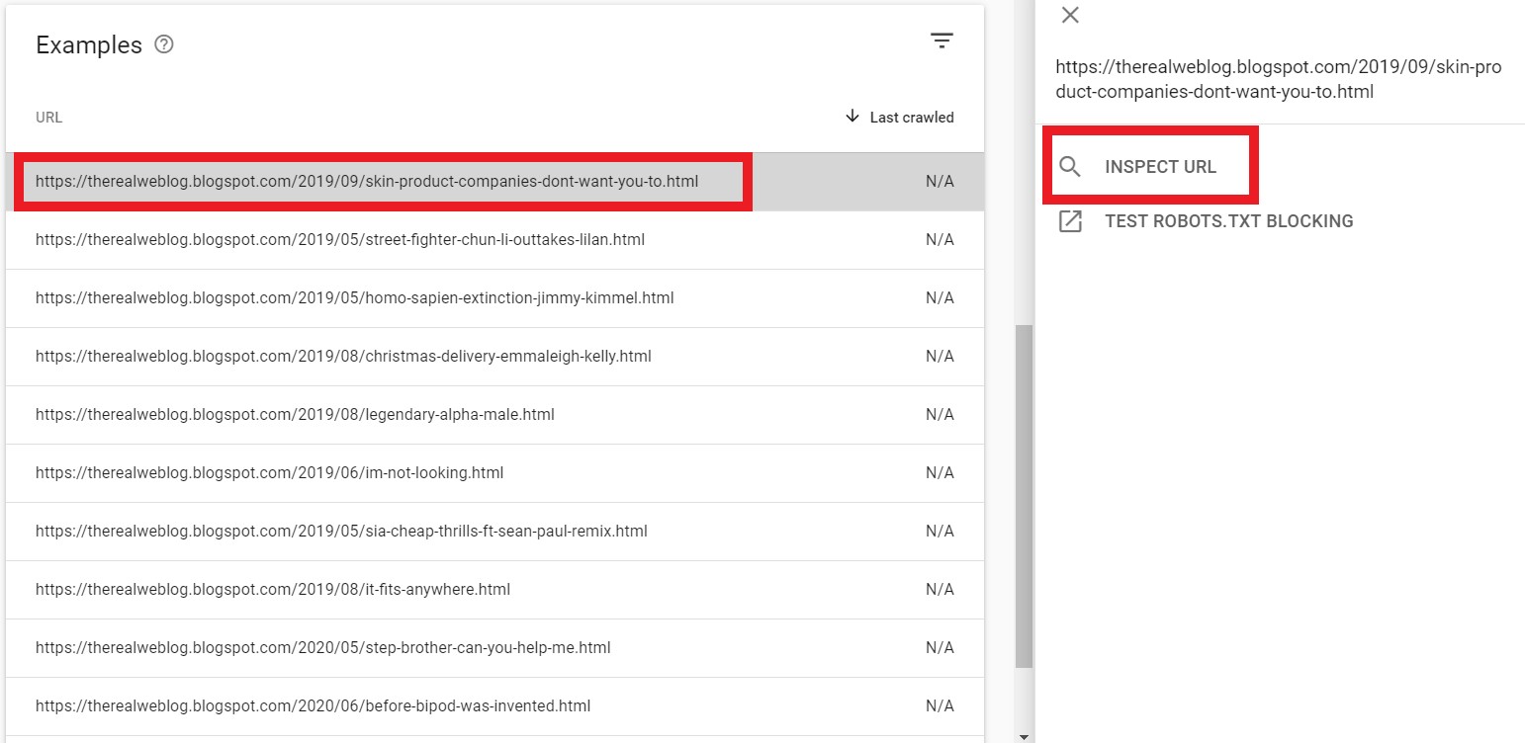Viewport: 1525px width, 743px height.
Task: Select the Last crawled column header
Action: pyautogui.click(x=911, y=117)
